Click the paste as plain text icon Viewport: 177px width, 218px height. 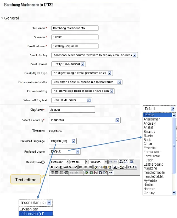(x=105, y=167)
